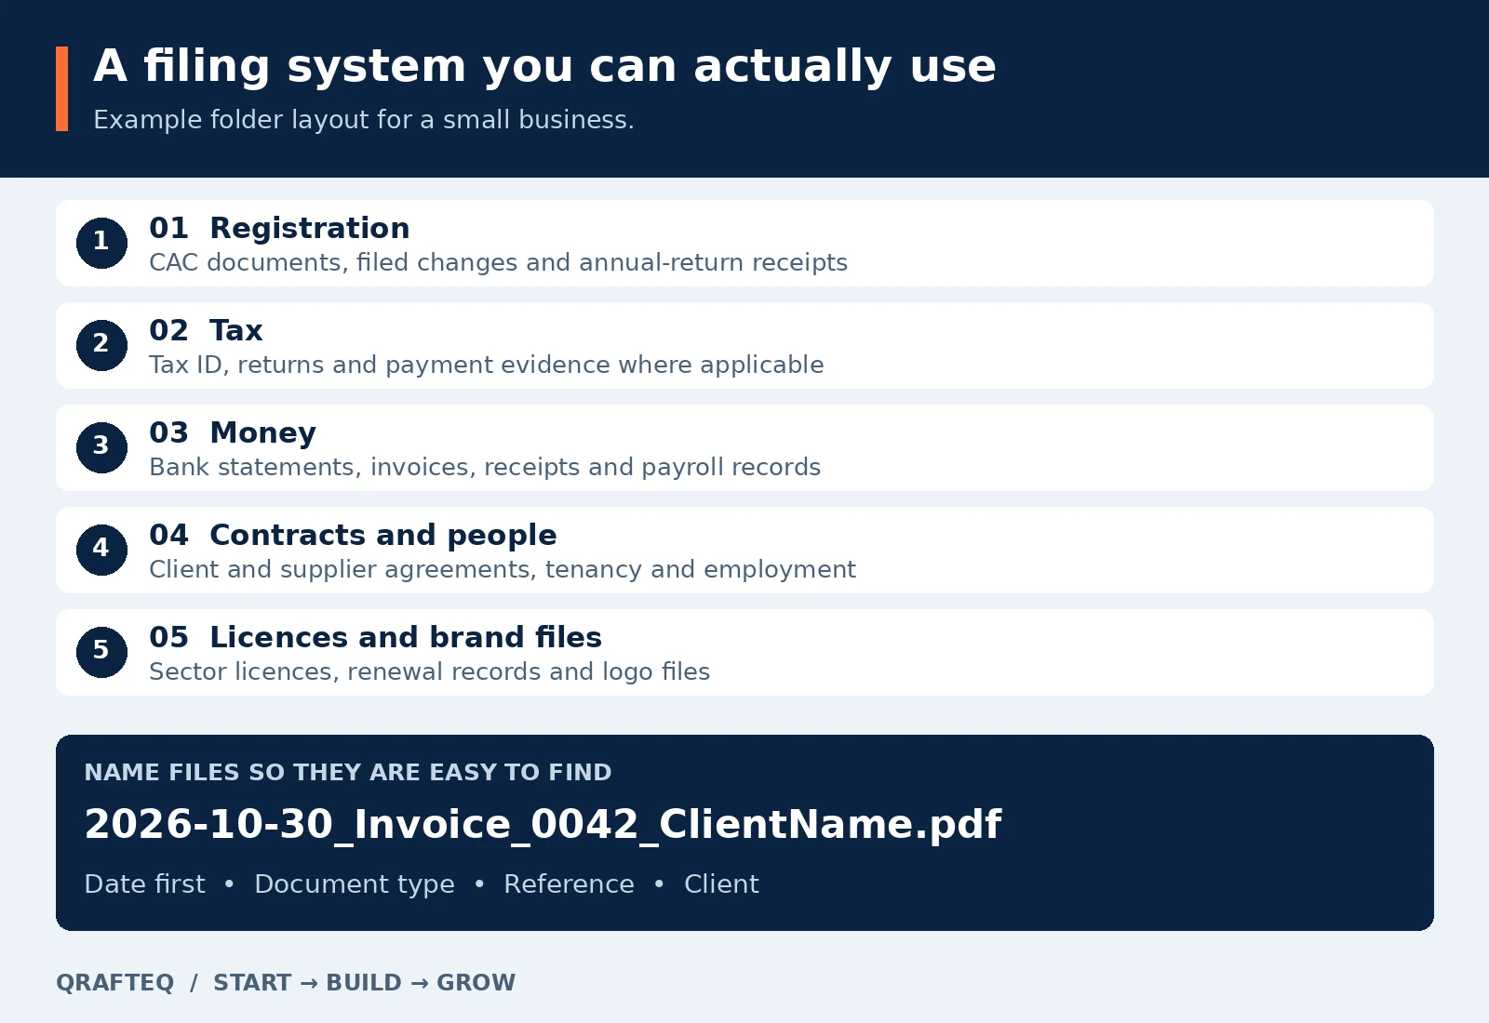Select filename '2026-10-30_Invoice_0042_ClientName.pdf'
Viewport: 1489px width, 1023px height.
pyautogui.click(x=543, y=825)
